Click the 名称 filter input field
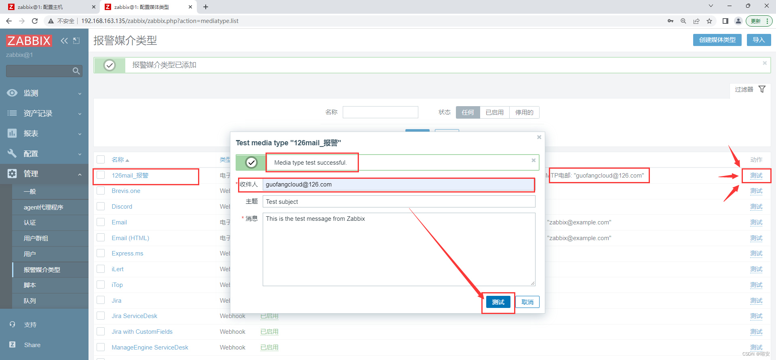The image size is (776, 360). (380, 112)
